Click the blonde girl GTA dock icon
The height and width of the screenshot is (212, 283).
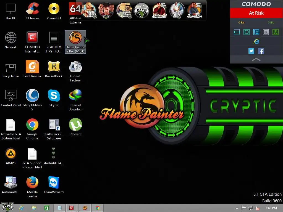[89, 10]
